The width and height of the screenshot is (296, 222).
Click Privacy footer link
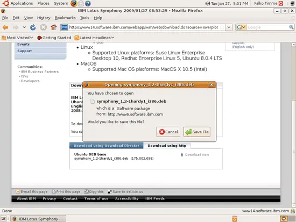[50, 198]
